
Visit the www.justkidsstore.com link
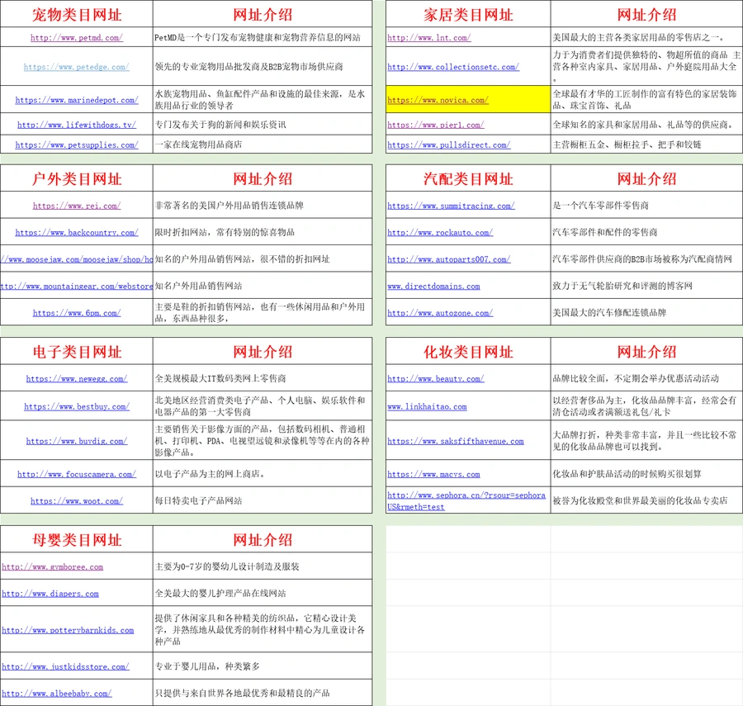[x=65, y=666]
